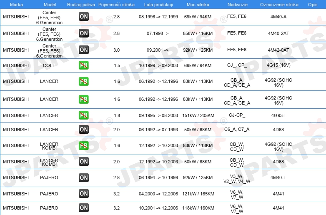Image resolution: width=326 pixels, height=215 pixels.
Task: Click power value 121kW / 165KM
Action: (x=198, y=194)
